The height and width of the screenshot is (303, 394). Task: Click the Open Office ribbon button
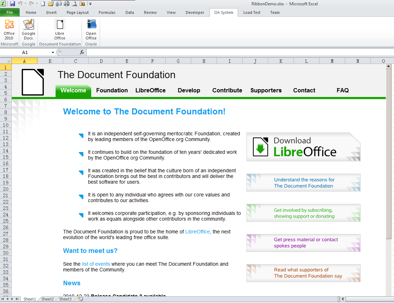pyautogui.click(x=91, y=29)
